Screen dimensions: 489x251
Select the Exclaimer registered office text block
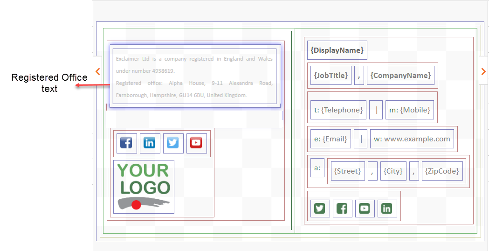[194, 77]
